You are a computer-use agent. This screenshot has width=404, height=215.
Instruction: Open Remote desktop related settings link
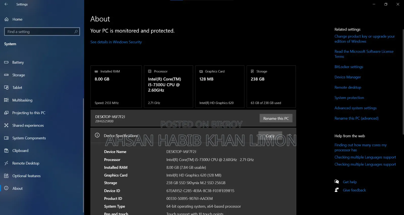coord(348,88)
